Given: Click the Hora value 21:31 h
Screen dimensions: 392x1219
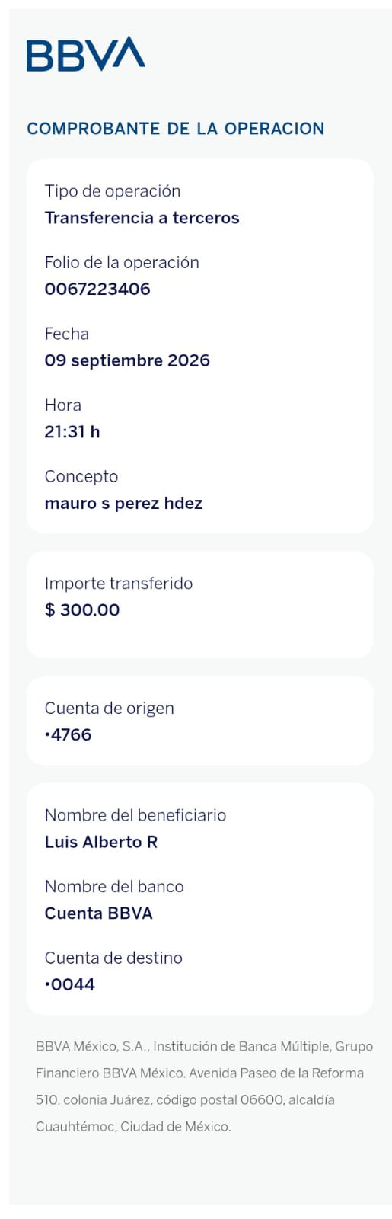Looking at the screenshot, I should [x=72, y=432].
